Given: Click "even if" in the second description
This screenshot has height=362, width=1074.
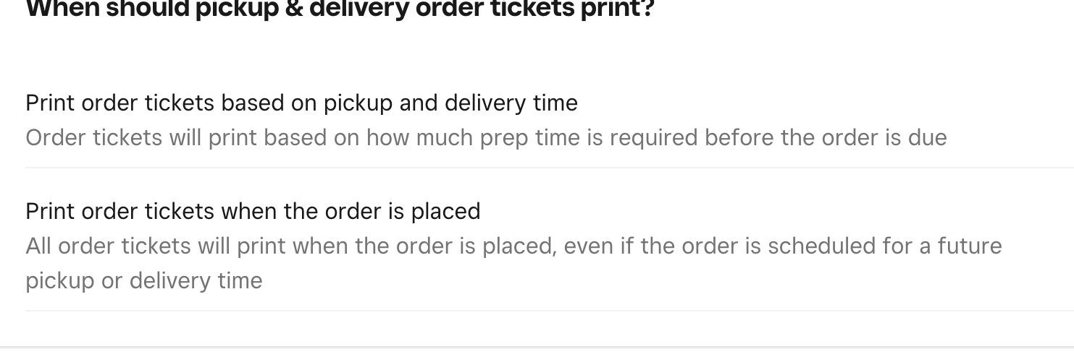Looking at the screenshot, I should [x=598, y=246].
